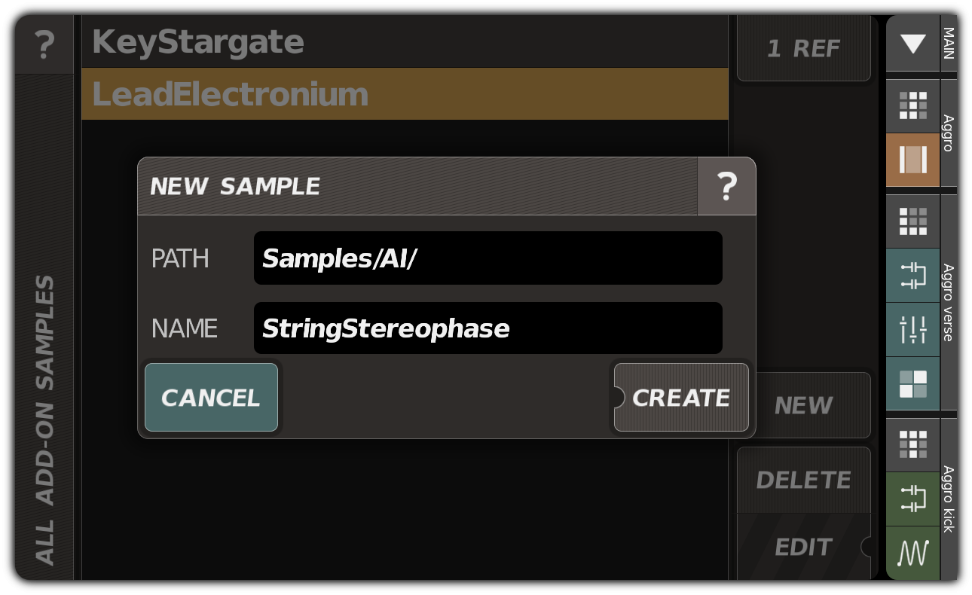Click the NEW button

tap(803, 405)
